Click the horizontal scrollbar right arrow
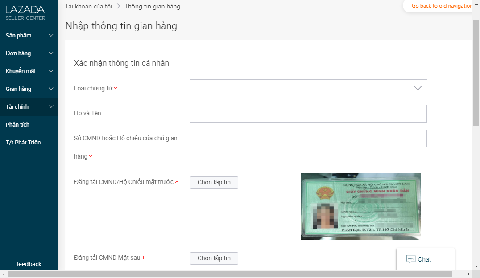 (468, 274)
